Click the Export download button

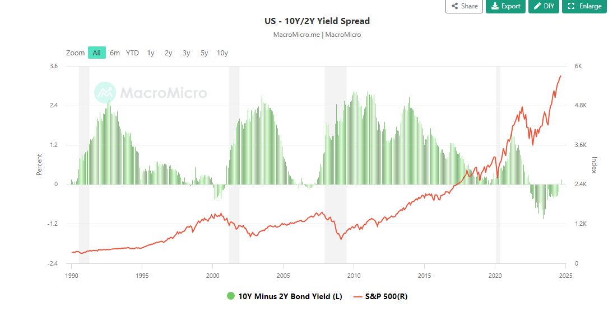[505, 6]
